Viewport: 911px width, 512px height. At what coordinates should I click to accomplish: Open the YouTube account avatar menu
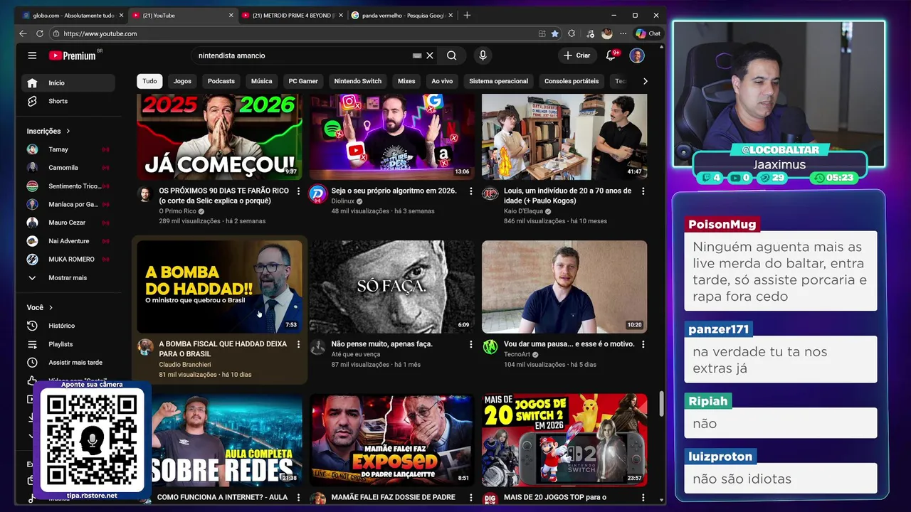pos(637,55)
